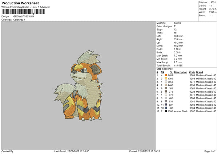Choose the beige swatch in stop row 4
The height and width of the screenshot is (154, 218).
pos(166,85)
